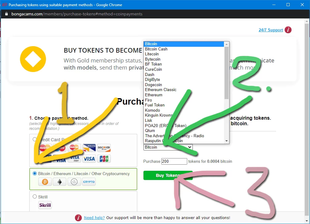
Task: Select the Skrill radio button
Action: [x=35, y=197]
